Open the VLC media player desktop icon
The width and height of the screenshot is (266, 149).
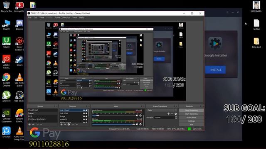coord(20,80)
